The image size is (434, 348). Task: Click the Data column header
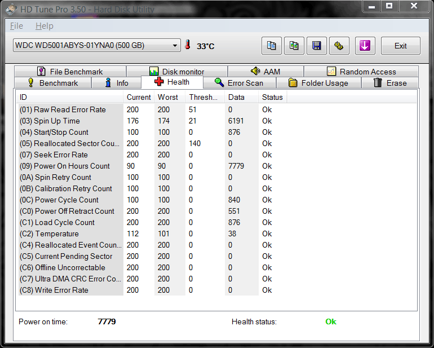242,97
